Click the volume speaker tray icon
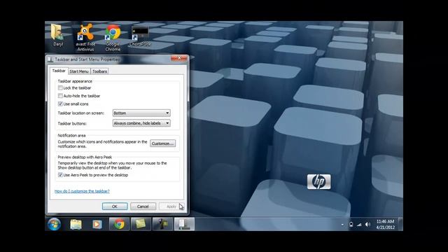 [367, 225]
